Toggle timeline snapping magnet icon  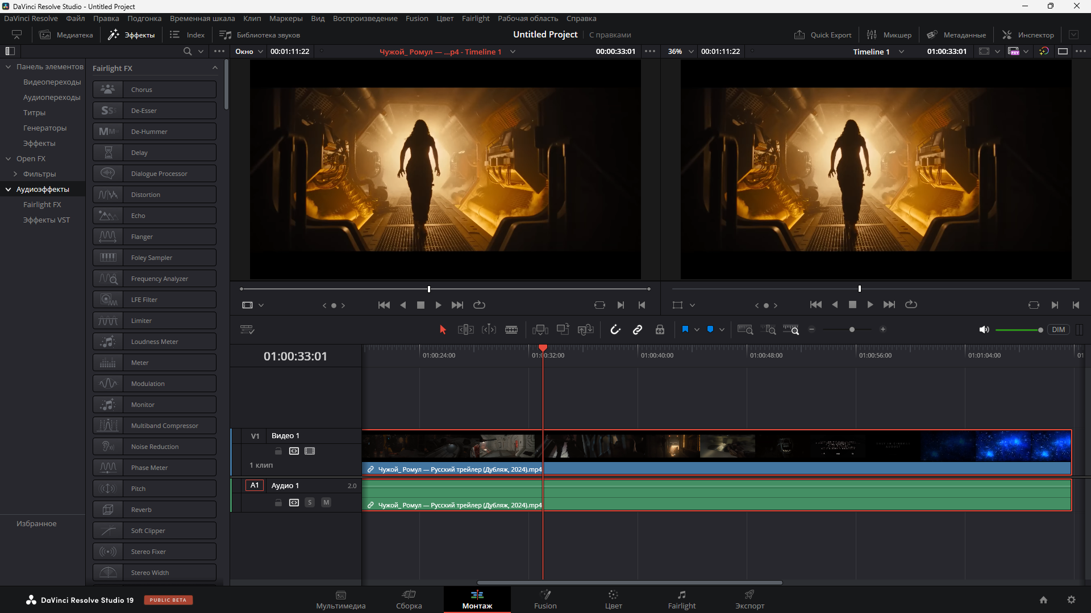pos(615,330)
